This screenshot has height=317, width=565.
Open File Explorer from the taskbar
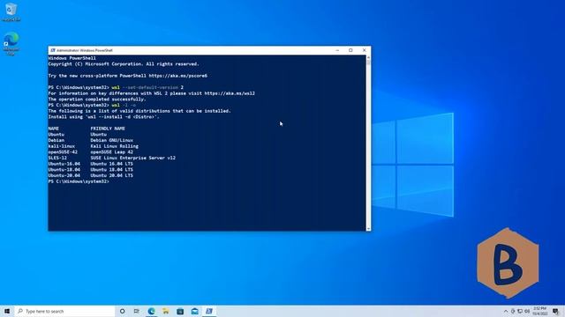[x=166, y=311]
